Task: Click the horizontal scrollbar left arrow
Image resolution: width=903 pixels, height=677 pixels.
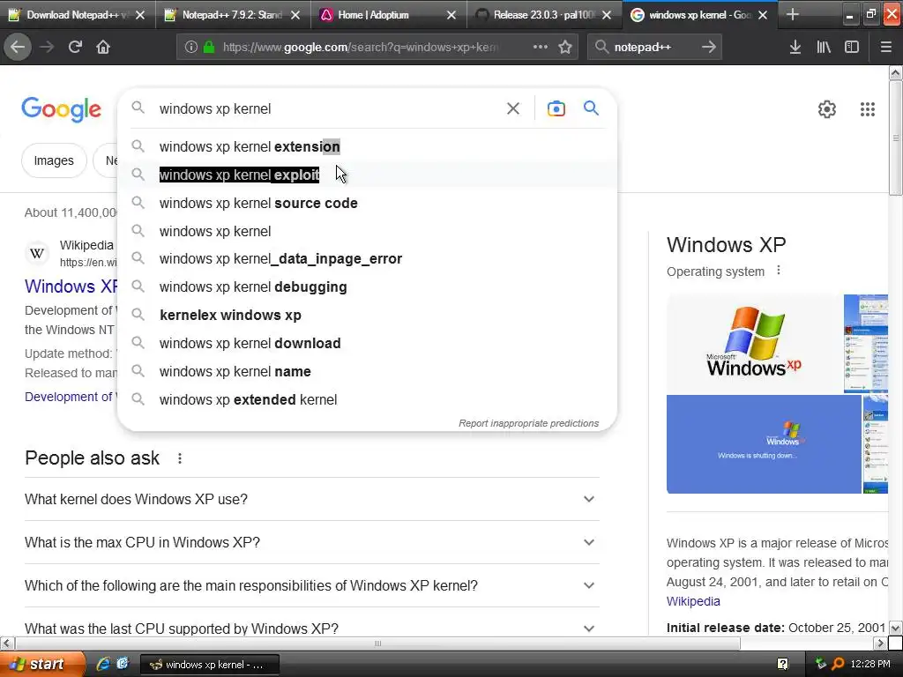Action: tap(6, 643)
